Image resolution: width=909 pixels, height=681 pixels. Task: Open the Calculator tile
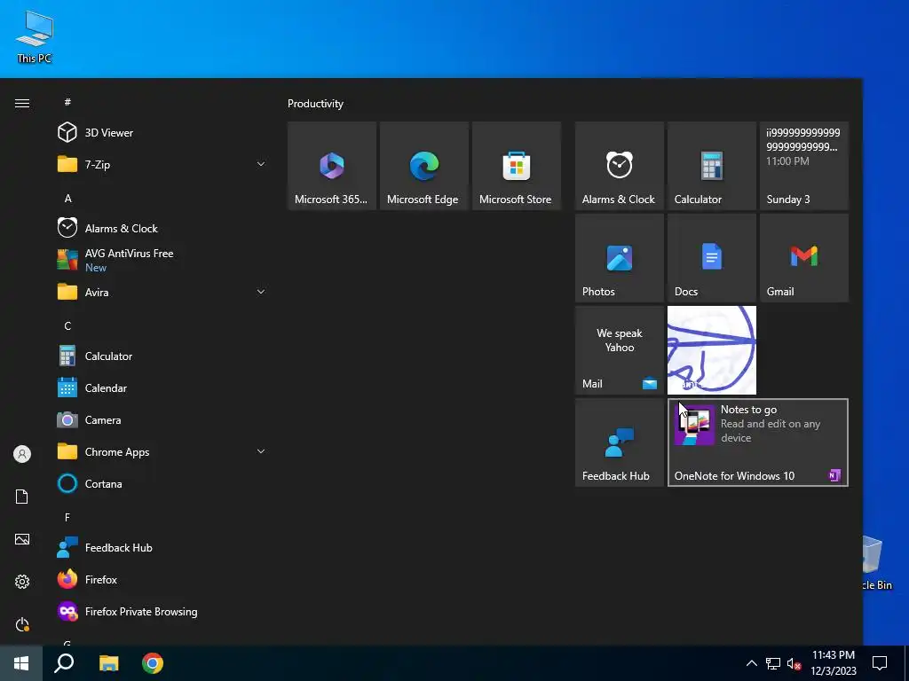tap(712, 166)
